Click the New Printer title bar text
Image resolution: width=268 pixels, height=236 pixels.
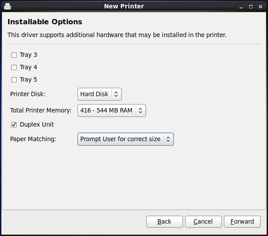tap(124, 6)
